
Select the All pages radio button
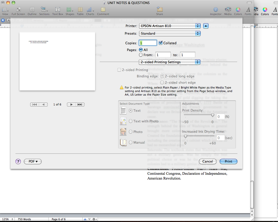pos(141,50)
